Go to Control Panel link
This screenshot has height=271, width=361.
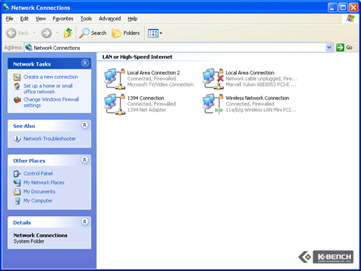click(x=38, y=173)
